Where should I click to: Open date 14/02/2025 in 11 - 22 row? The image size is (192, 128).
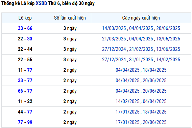point(127,101)
